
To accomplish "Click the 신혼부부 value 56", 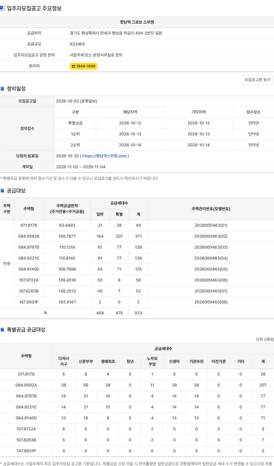I will click(x=86, y=385).
